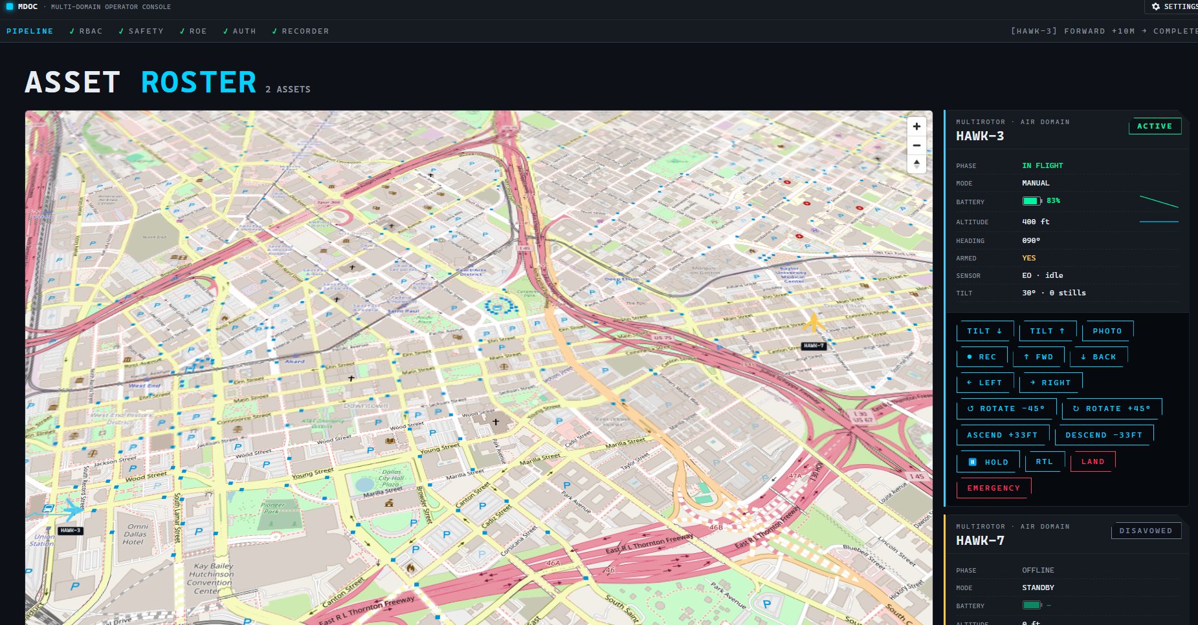Ascend HAWK-3 +33FT
Viewport: 1198px width, 625px height.
(1003, 435)
